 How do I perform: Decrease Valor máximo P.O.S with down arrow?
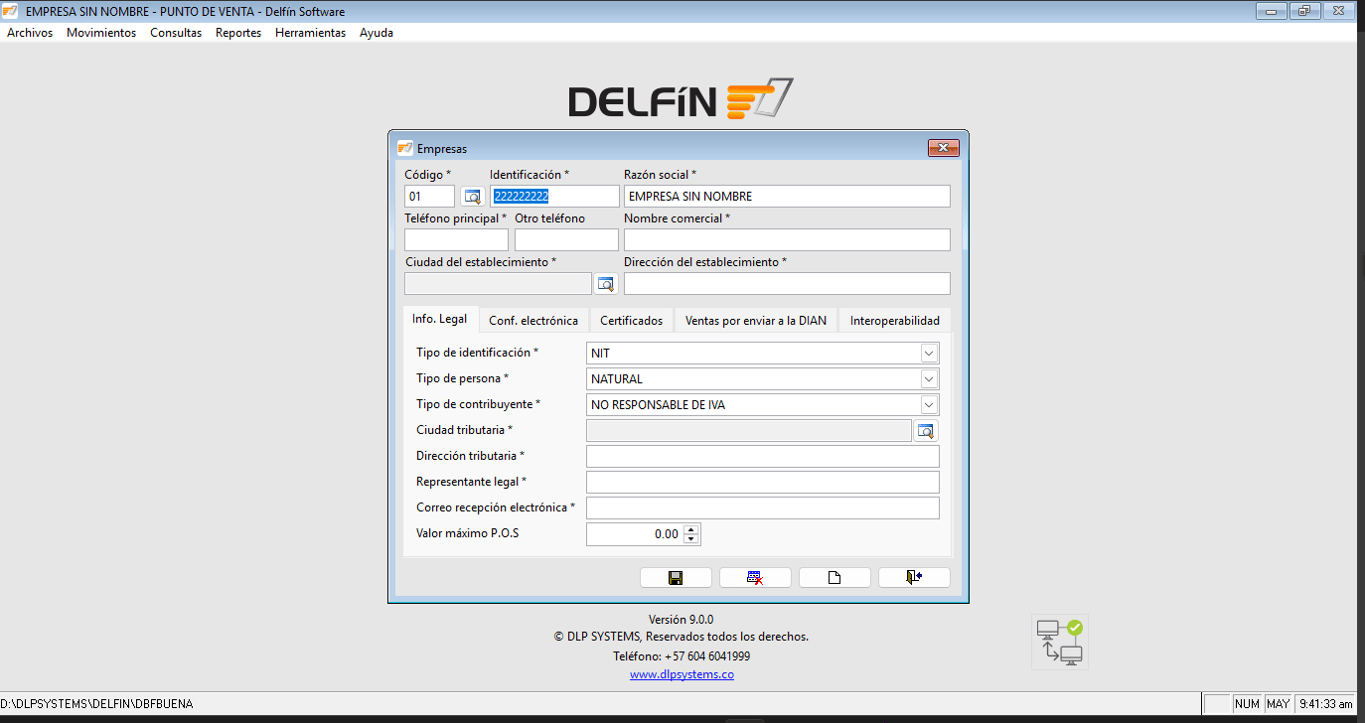pos(691,539)
